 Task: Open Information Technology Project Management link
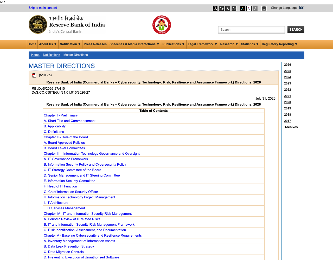click(x=79, y=197)
